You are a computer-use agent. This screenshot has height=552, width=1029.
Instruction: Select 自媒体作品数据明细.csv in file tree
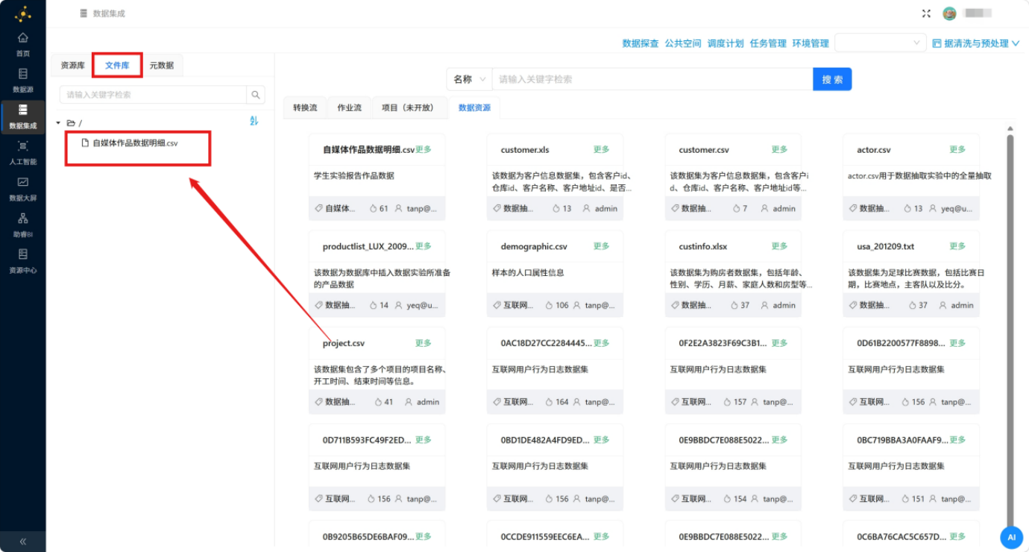(x=135, y=142)
